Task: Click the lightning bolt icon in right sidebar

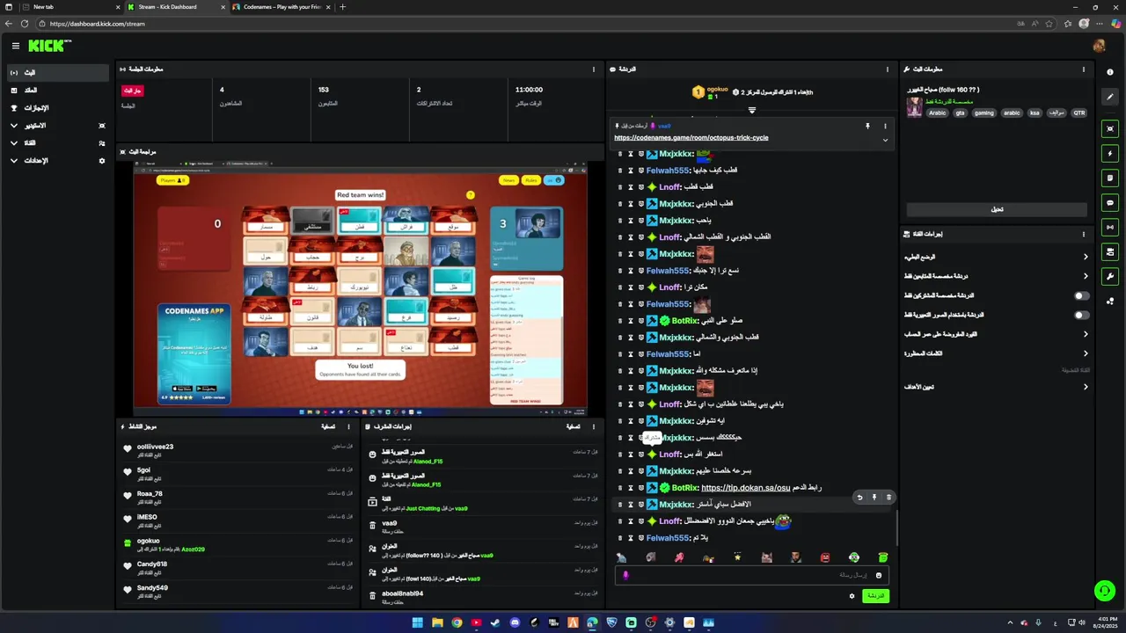Action: tap(1110, 154)
